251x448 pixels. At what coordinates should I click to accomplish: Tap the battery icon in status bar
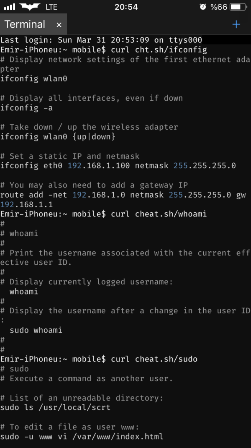coord(237,7)
